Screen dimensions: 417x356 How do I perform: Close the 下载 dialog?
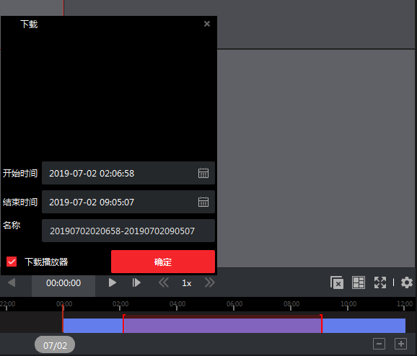pyautogui.click(x=207, y=24)
